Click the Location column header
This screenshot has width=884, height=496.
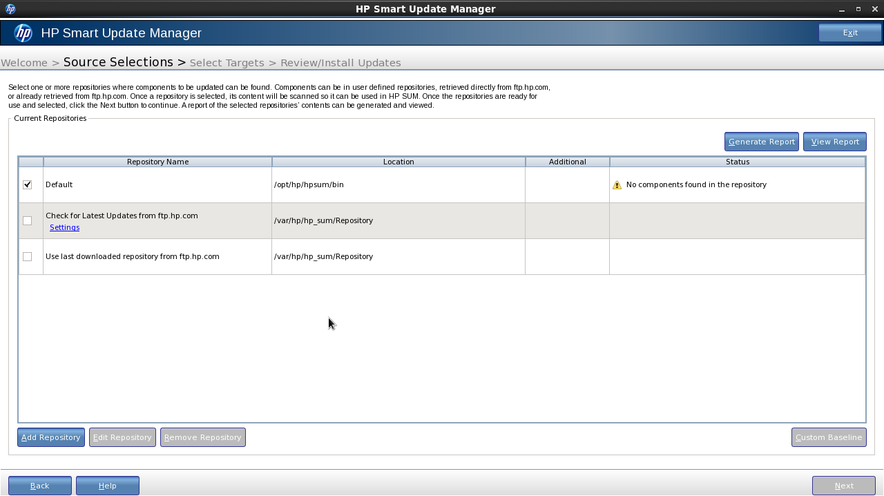398,162
